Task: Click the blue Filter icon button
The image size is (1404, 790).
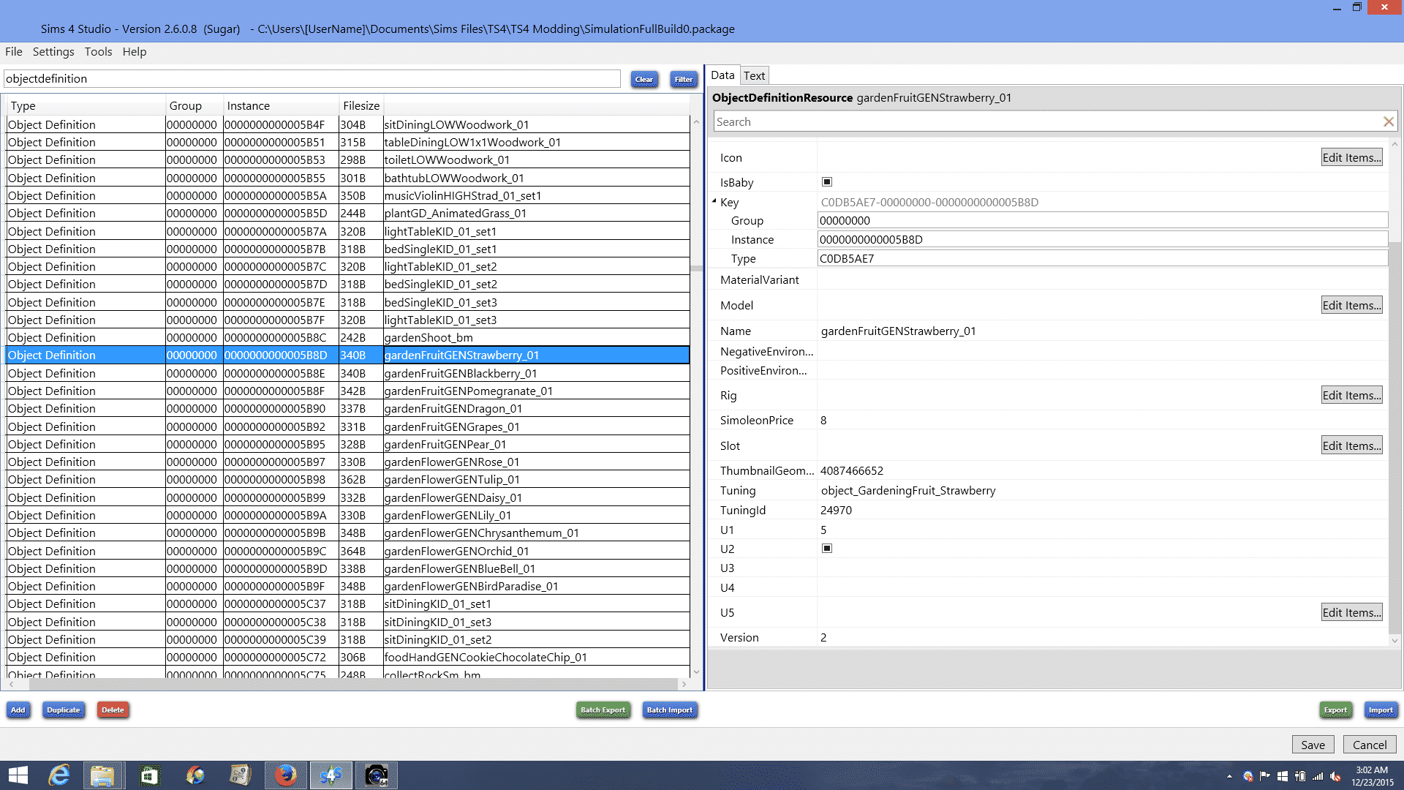Action: [683, 79]
